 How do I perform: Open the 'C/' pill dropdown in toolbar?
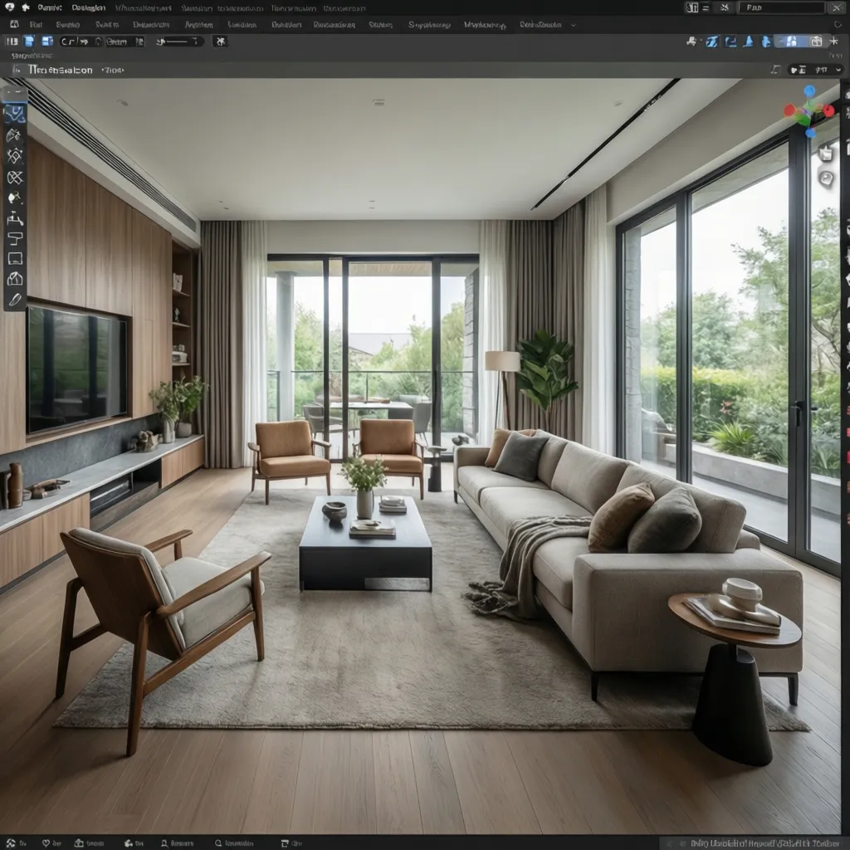click(81, 42)
